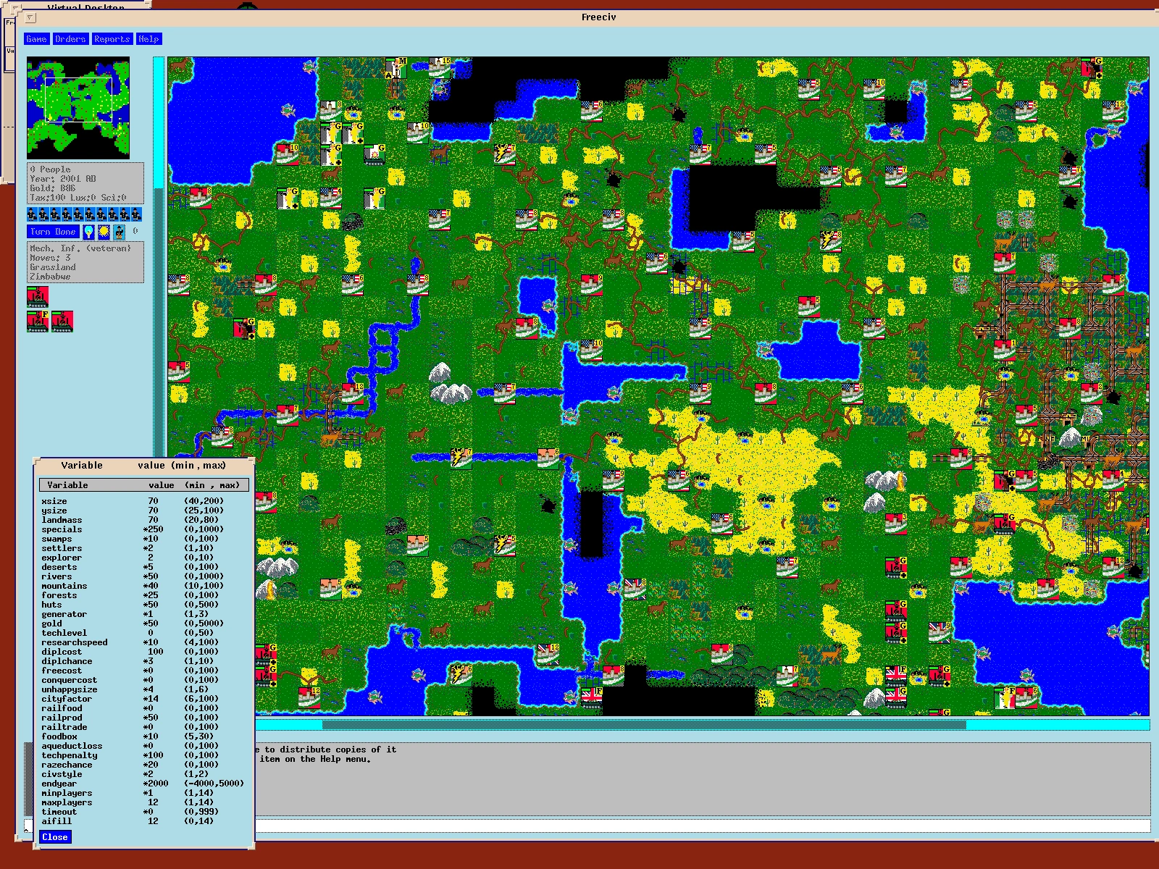1159x869 pixels.
Task: Select the xsize variable row
Action: coord(143,501)
